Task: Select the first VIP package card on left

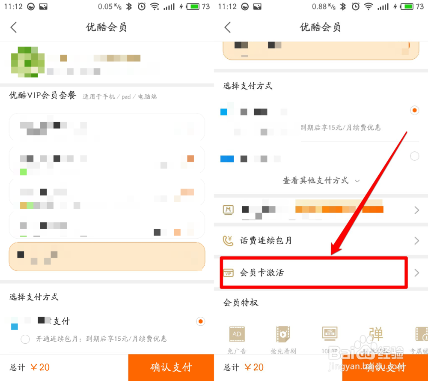Action: (107, 127)
